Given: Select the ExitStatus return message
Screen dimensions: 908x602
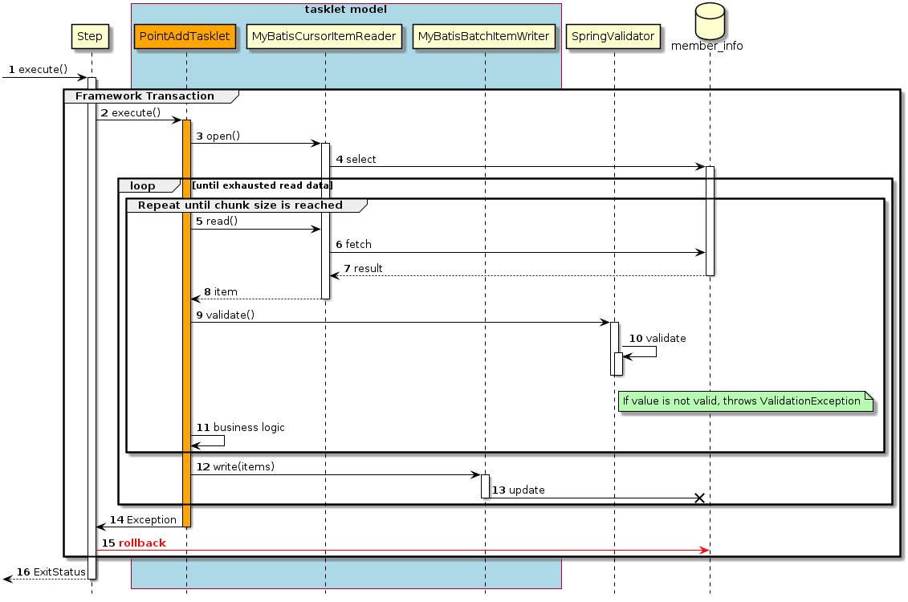Looking at the screenshot, I should point(52,572).
